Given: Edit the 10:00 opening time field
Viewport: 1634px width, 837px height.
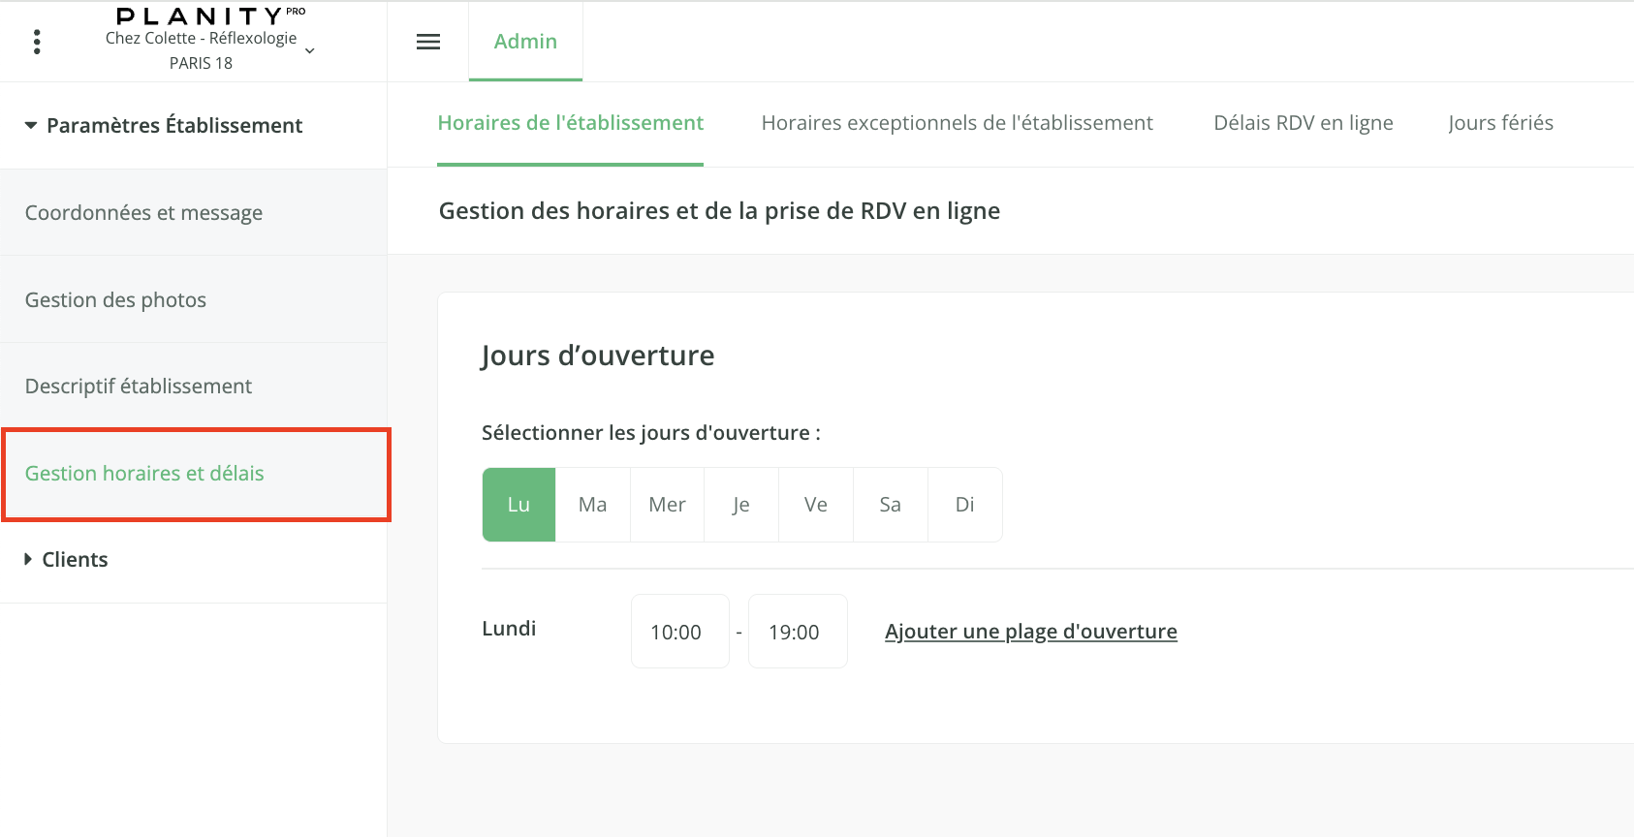Looking at the screenshot, I should [680, 632].
